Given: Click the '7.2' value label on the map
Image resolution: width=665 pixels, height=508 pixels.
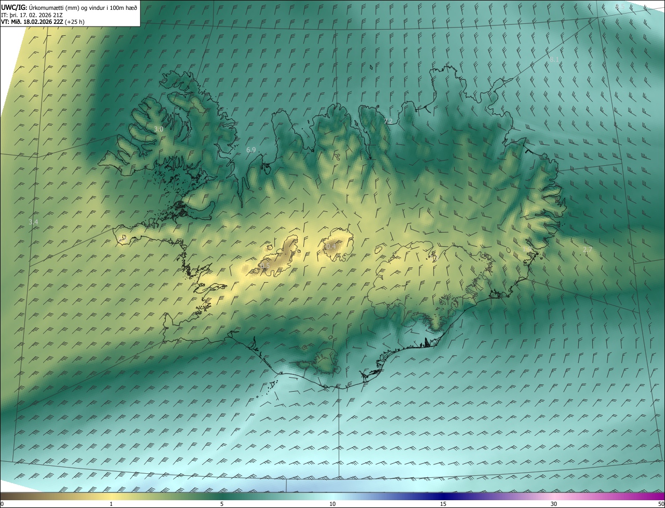Looking at the screenshot, I should pyautogui.click(x=388, y=121).
